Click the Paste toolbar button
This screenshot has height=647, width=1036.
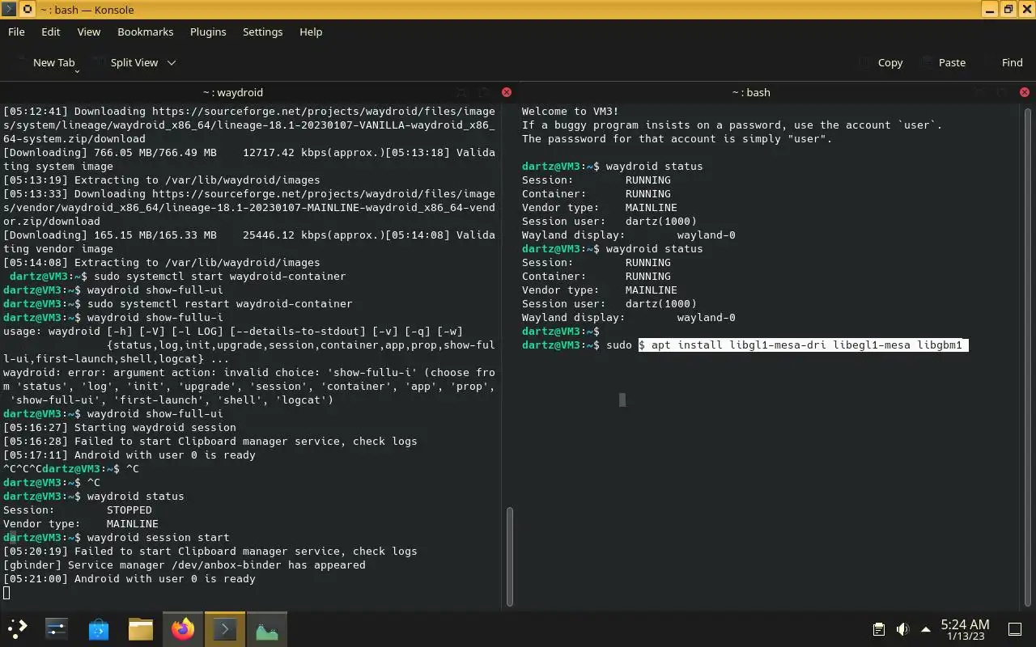(941, 62)
